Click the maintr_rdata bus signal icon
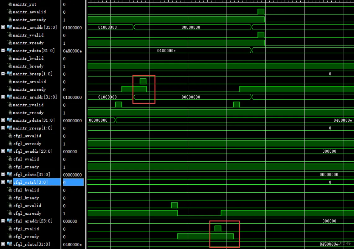 click(x=9, y=120)
